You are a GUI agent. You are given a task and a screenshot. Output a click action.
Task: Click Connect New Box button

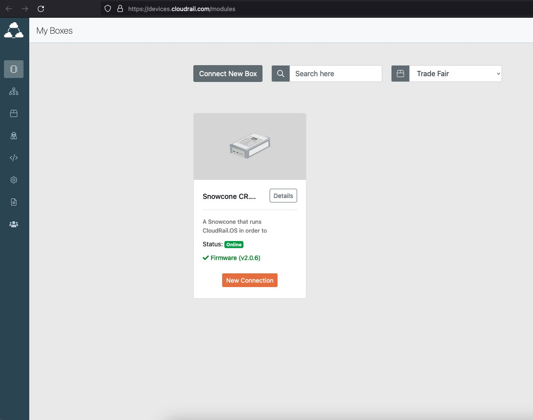(228, 74)
